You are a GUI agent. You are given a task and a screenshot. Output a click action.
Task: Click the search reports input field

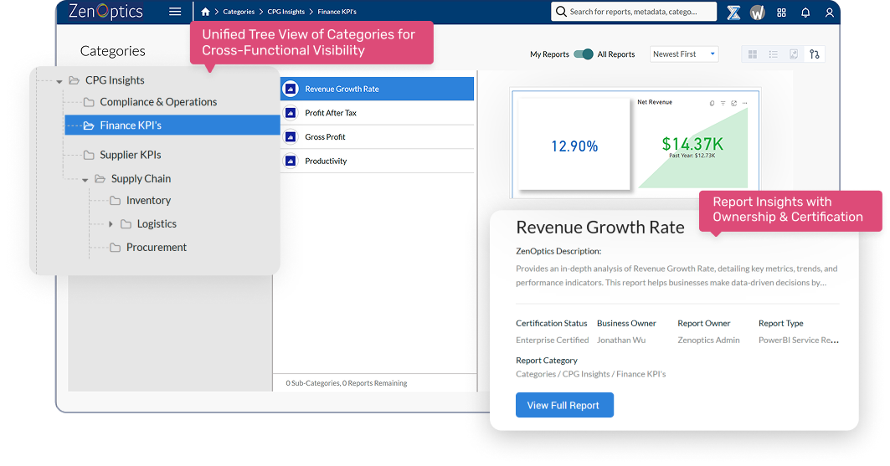(636, 12)
